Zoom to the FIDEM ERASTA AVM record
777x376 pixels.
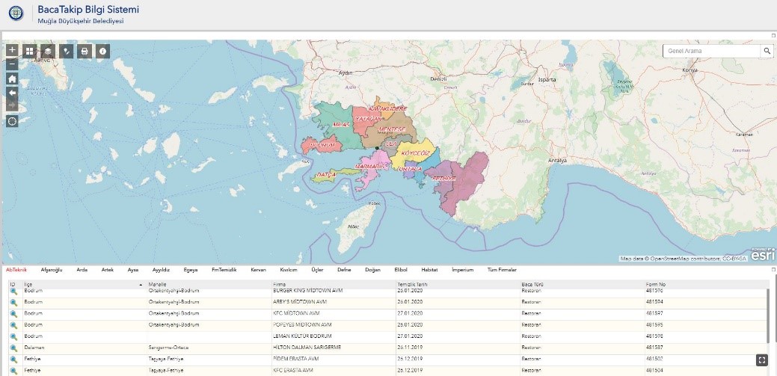coord(14,359)
